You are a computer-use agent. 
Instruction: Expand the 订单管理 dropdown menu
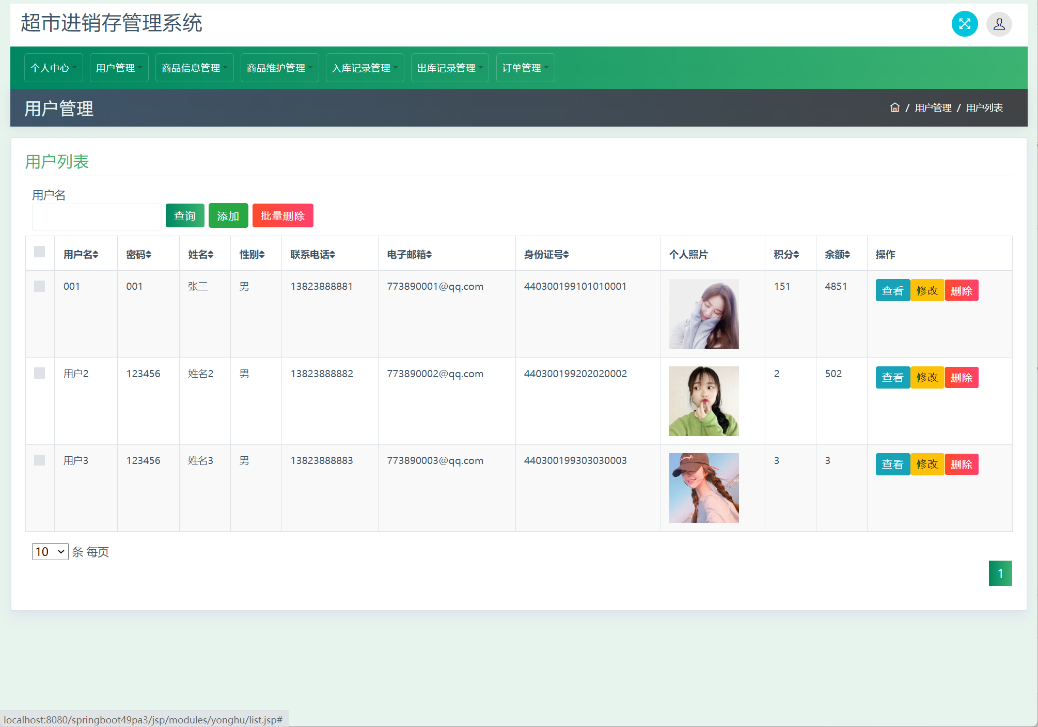coord(525,68)
